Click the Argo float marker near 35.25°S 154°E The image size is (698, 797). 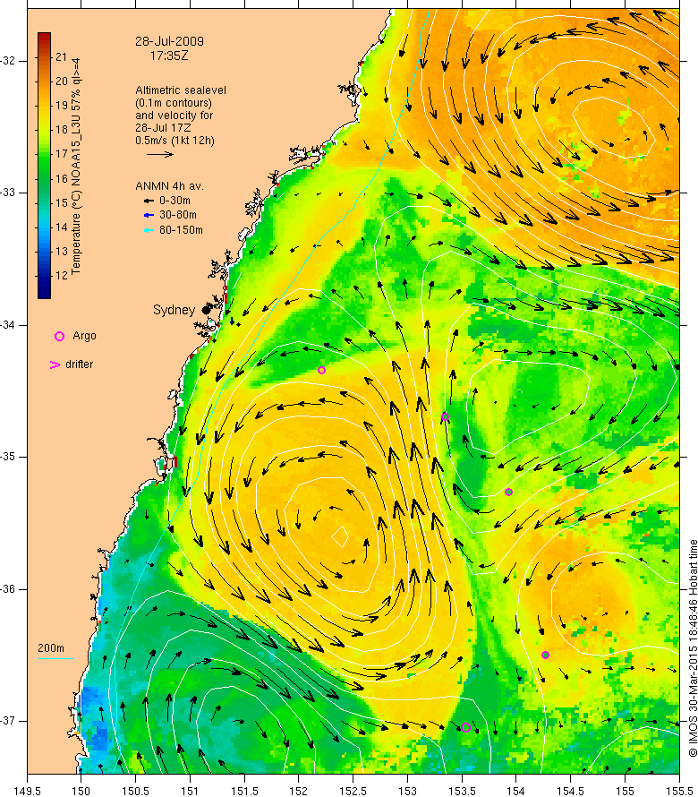coord(508,492)
